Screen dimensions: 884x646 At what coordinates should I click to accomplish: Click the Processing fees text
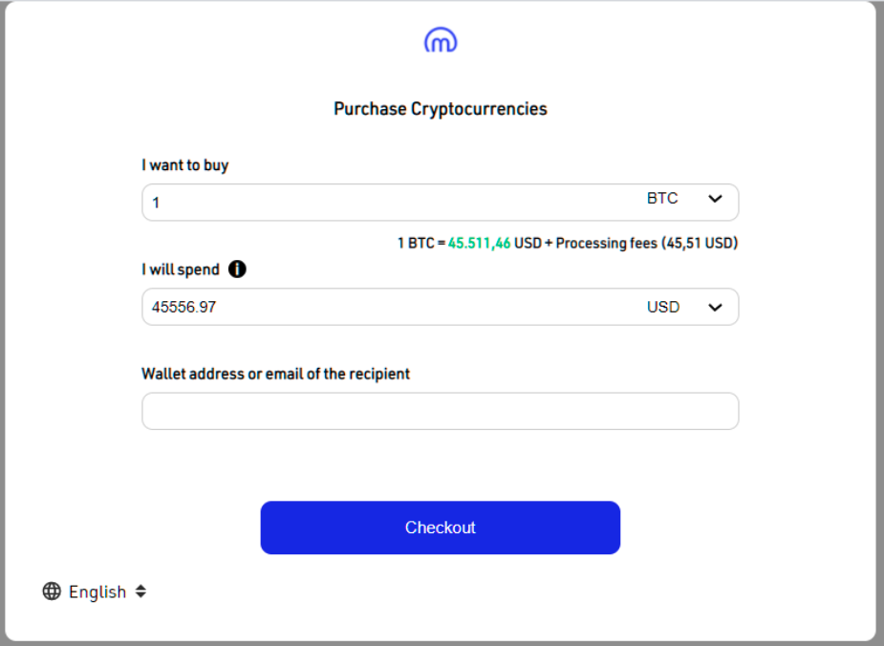click(605, 244)
